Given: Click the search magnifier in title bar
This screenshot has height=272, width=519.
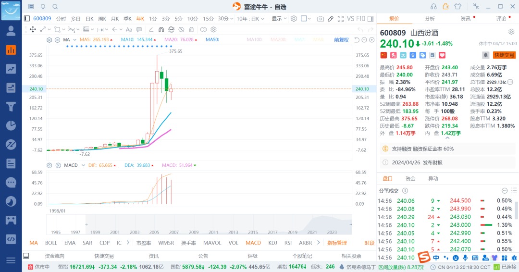Looking at the screenshot, I should coord(55,6).
